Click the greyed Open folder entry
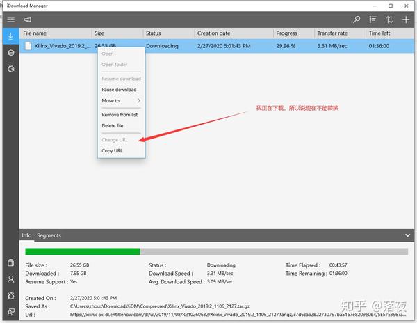 [114, 65]
